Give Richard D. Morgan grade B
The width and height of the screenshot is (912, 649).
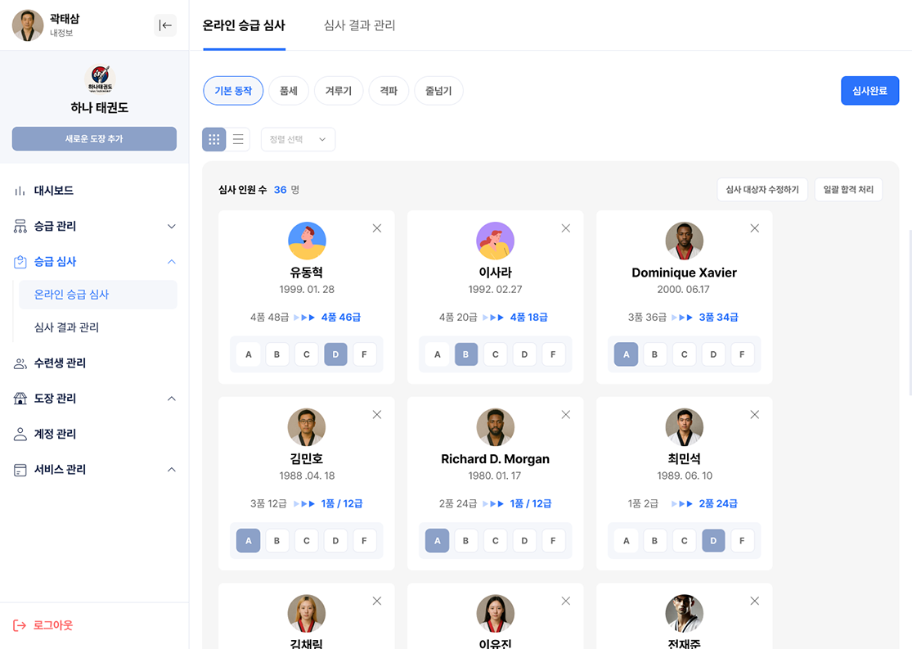tap(466, 540)
